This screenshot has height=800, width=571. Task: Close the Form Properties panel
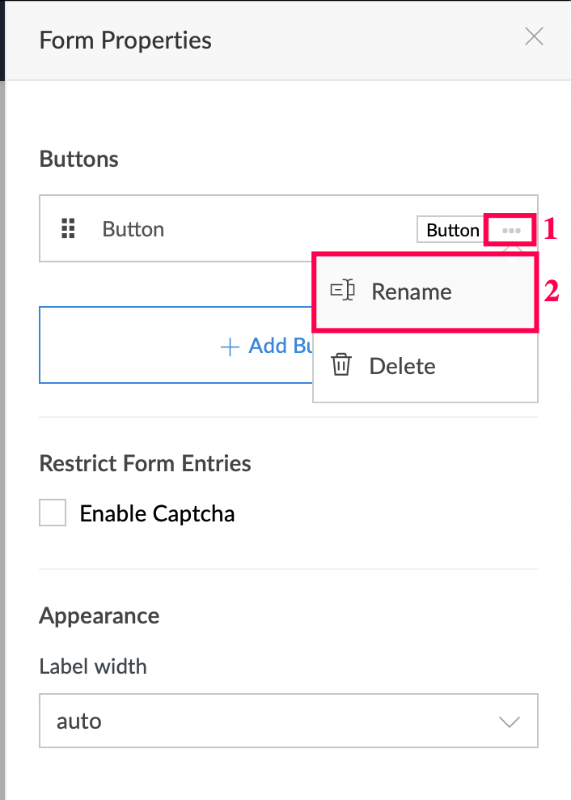[x=534, y=36]
